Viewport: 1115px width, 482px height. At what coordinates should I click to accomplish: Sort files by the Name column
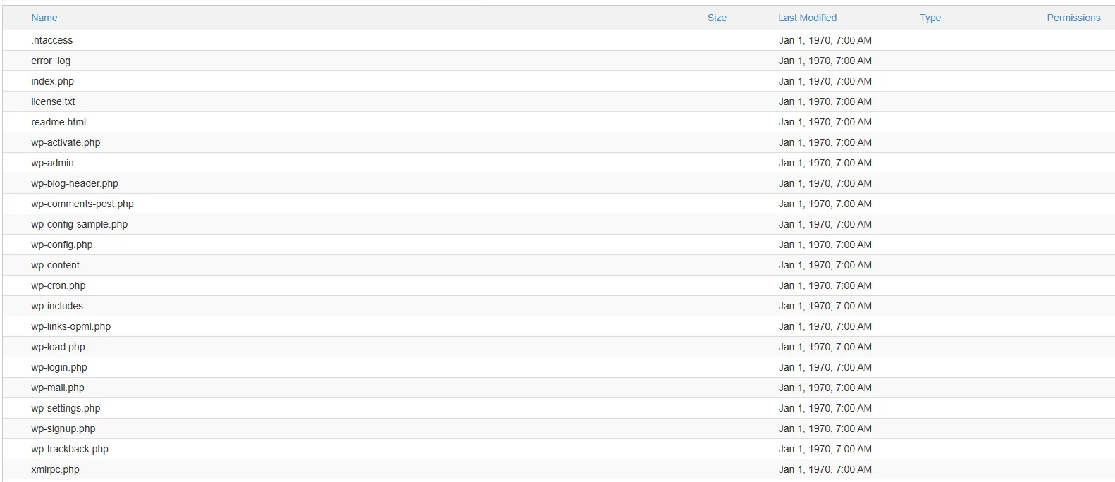point(44,18)
